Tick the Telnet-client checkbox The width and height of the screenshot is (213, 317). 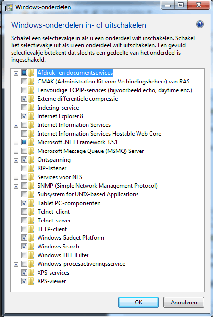[24, 212]
